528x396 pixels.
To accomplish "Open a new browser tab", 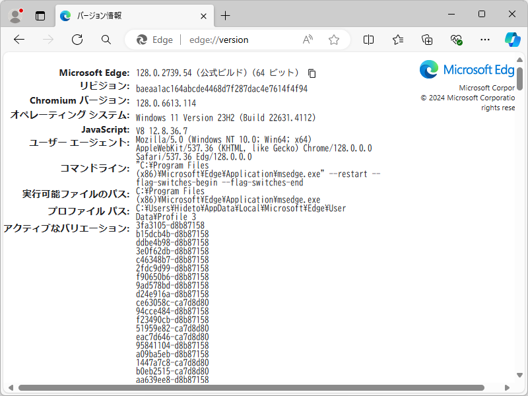I will point(226,15).
